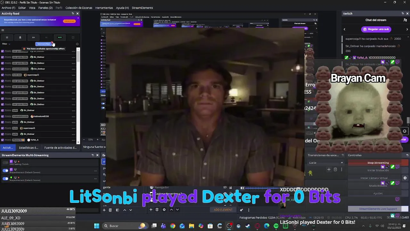Open the Paneles menu

(x=45, y=8)
